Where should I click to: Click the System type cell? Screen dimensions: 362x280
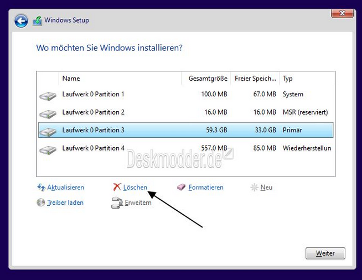pos(293,94)
